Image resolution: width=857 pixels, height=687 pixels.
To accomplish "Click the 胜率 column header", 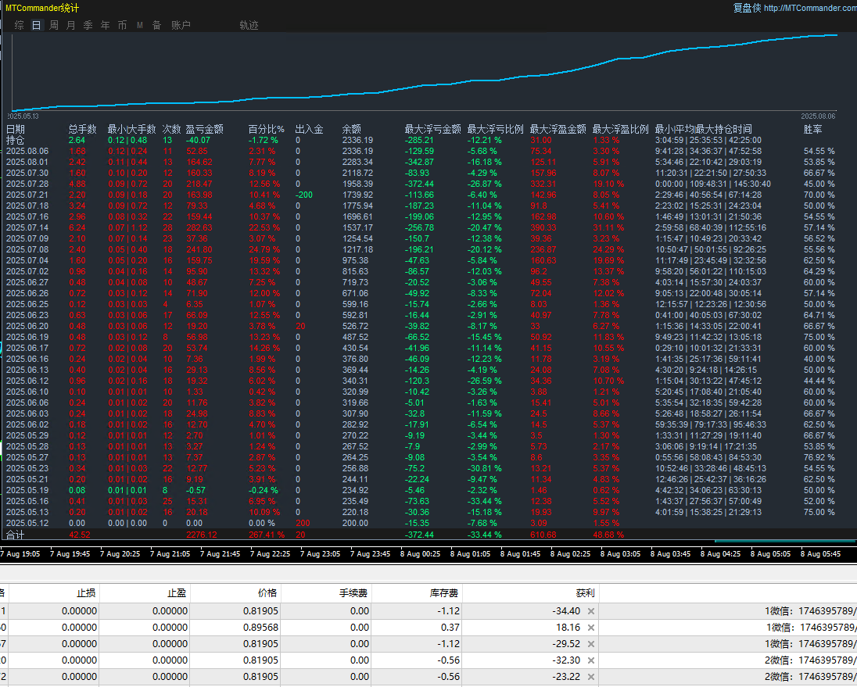I will click(x=813, y=129).
